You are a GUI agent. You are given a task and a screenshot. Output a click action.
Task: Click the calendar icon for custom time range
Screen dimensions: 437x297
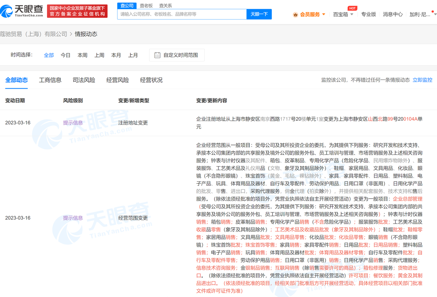[x=157, y=55]
